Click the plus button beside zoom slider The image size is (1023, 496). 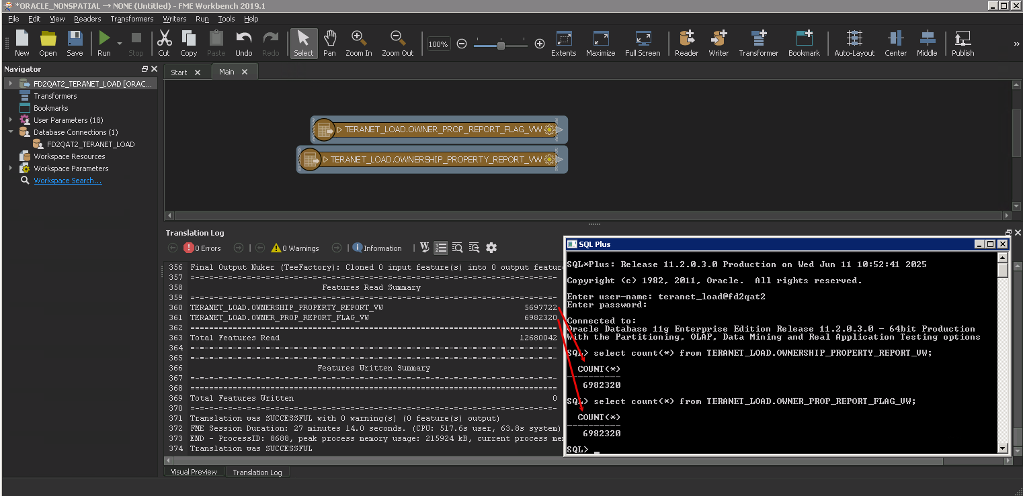(540, 44)
